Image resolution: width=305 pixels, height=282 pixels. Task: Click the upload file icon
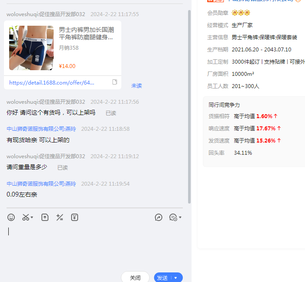45,217
